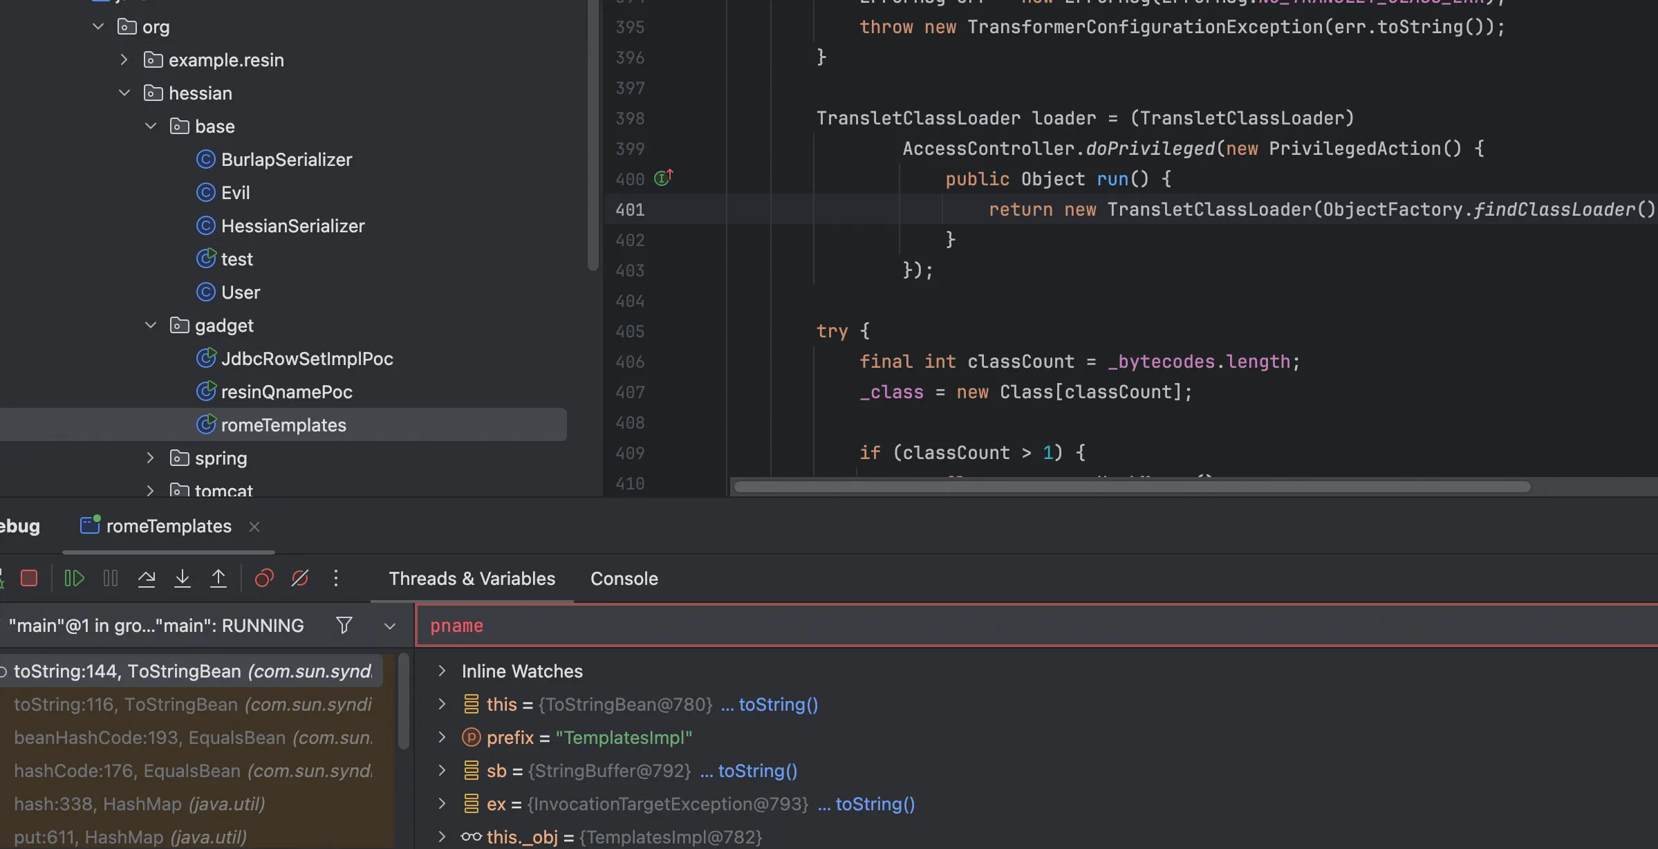Open View Breakpoints icon

tap(264, 578)
